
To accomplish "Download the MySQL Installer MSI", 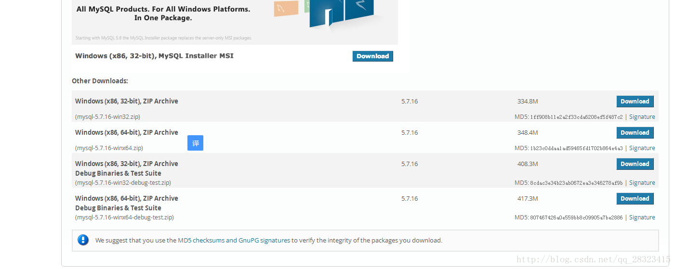I will pos(372,56).
